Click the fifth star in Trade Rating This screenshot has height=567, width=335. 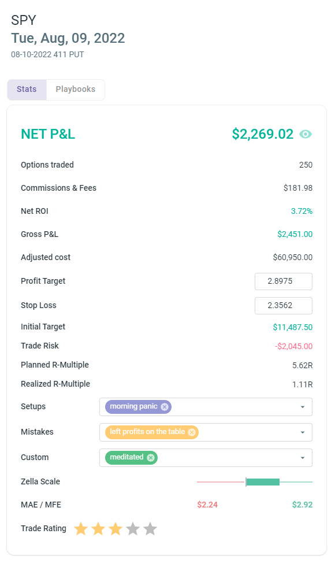click(x=150, y=528)
